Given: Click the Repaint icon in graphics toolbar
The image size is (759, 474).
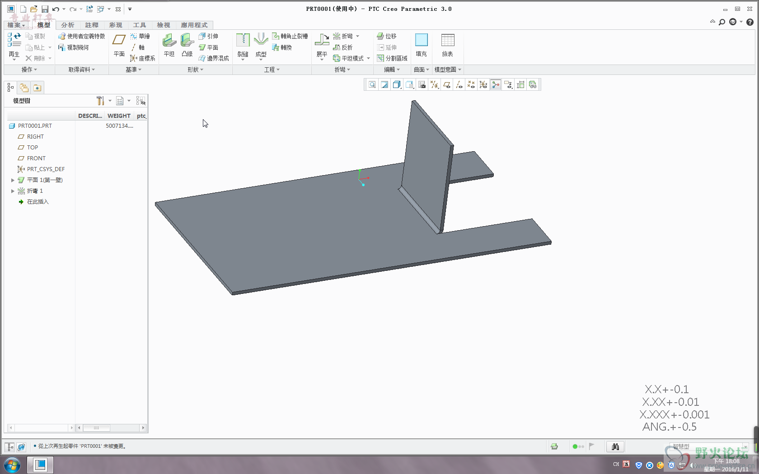Looking at the screenshot, I should pos(384,85).
